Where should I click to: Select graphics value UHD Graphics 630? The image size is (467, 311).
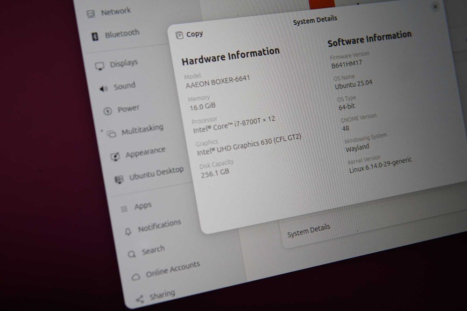(x=249, y=145)
